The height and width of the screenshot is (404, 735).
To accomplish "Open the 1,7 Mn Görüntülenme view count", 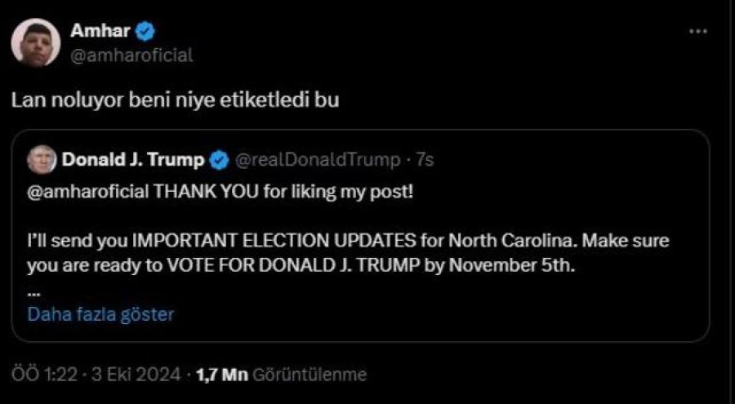I will (281, 375).
